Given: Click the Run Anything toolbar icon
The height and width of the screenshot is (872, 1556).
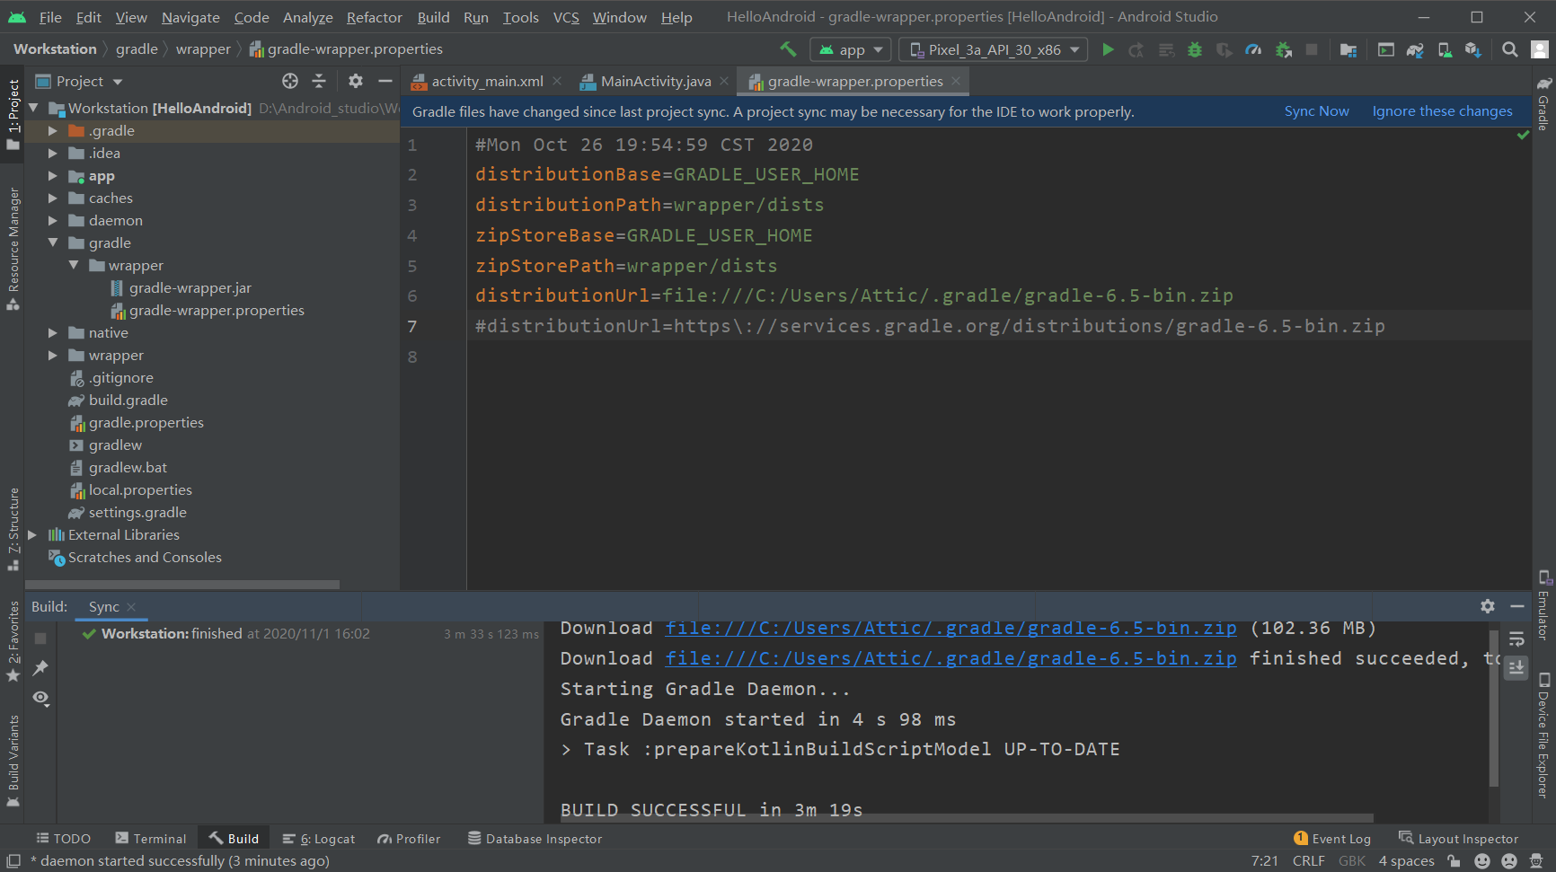Looking at the screenshot, I should [1386, 49].
